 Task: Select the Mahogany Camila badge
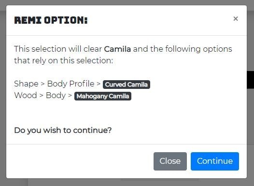coord(103,96)
